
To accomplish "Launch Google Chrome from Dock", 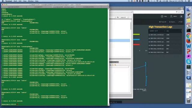I will coord(189,36).
